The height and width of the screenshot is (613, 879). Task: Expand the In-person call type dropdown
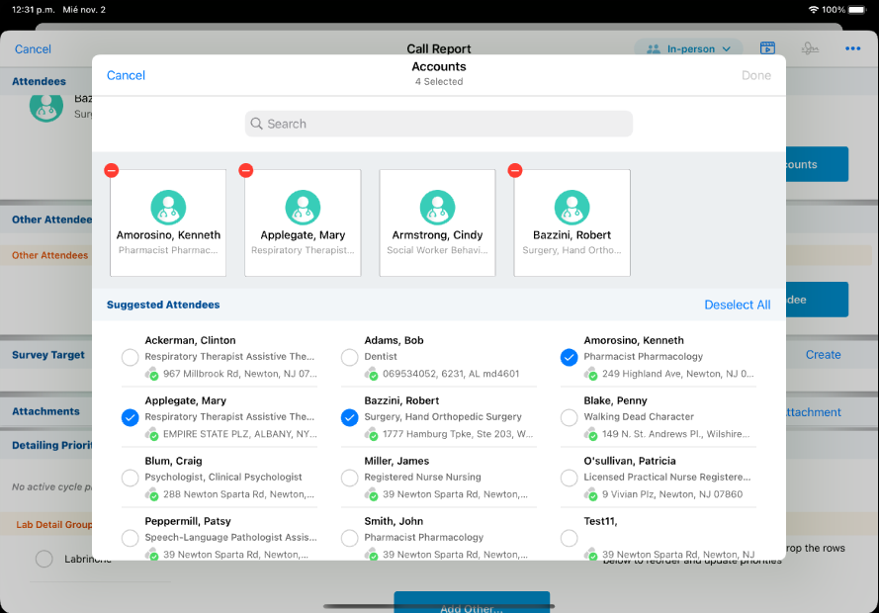tap(688, 48)
